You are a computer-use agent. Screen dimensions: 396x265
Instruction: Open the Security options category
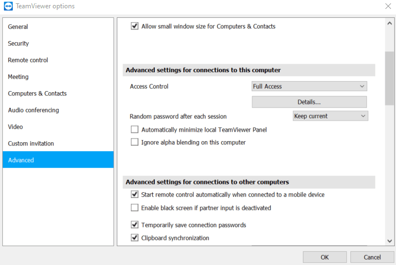pyautogui.click(x=18, y=43)
